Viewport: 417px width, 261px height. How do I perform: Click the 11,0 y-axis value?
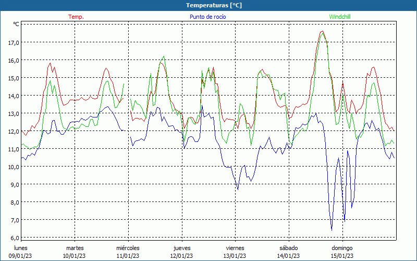(x=14, y=149)
